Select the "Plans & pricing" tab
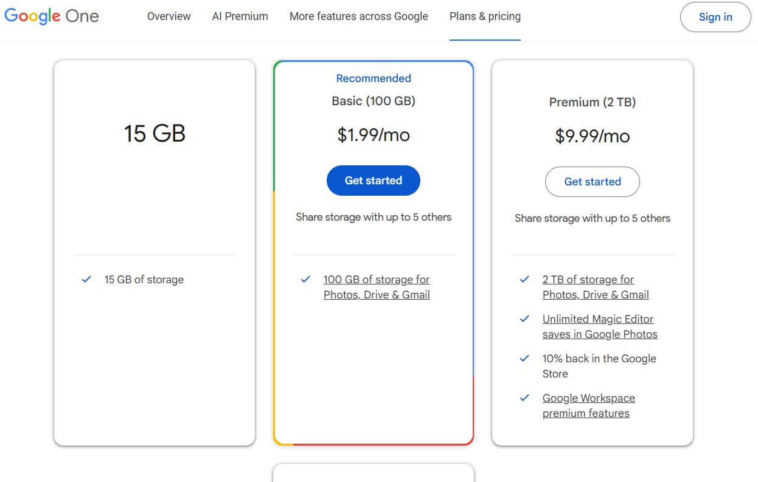This screenshot has width=758, height=482. [484, 16]
